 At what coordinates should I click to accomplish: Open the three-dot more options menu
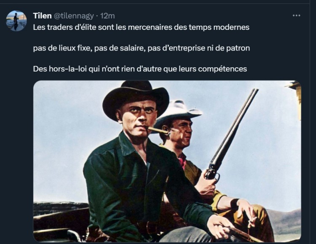tap(296, 16)
